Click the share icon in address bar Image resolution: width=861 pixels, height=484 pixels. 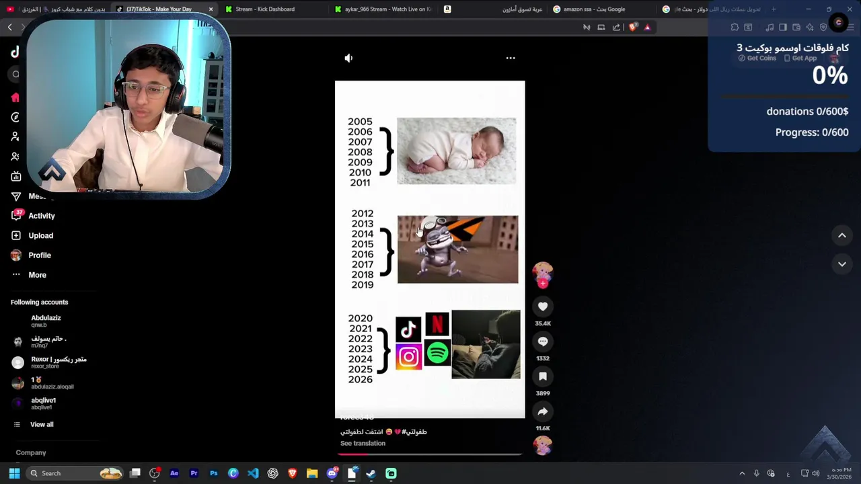(616, 27)
